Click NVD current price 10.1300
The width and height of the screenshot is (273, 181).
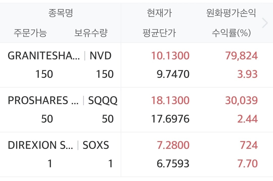click(170, 56)
